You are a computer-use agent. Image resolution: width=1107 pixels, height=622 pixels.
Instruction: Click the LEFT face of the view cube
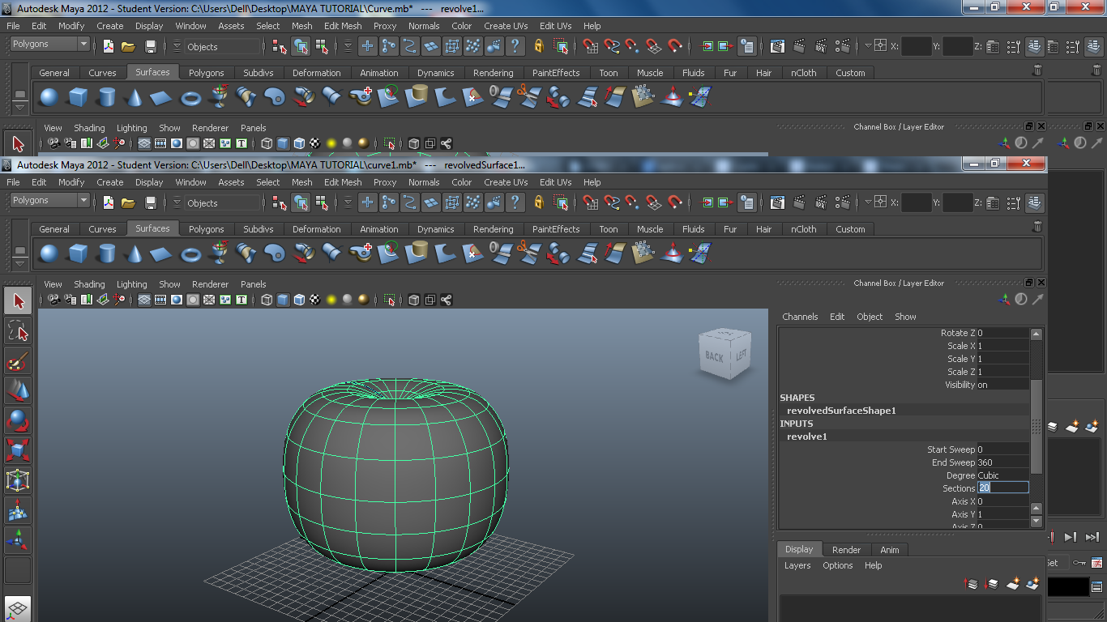740,356
